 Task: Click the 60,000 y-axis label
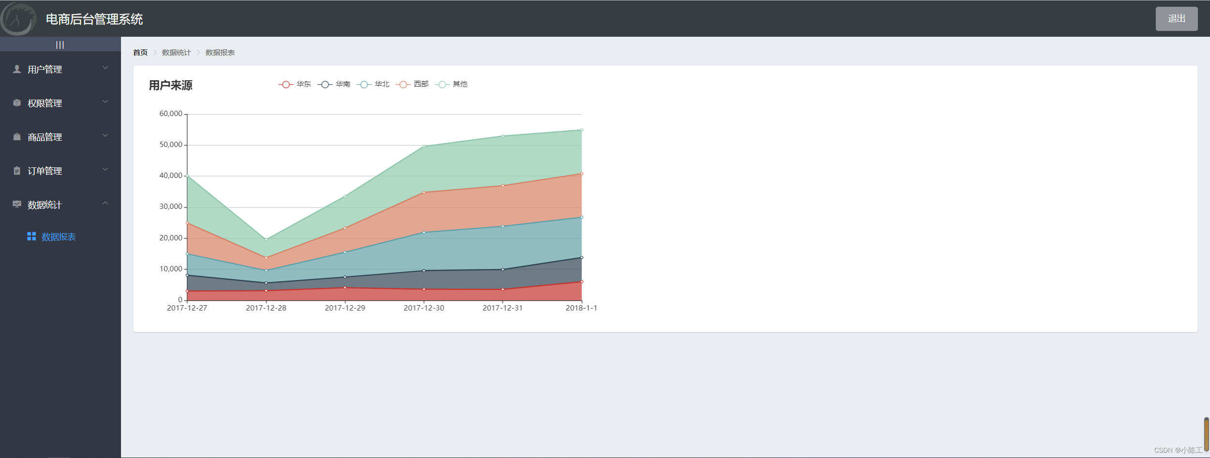tap(171, 114)
